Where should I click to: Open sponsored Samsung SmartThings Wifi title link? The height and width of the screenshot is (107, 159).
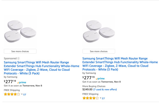pos(42,68)
